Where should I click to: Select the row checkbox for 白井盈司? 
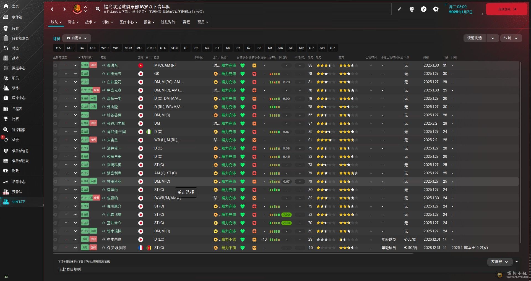[55, 82]
